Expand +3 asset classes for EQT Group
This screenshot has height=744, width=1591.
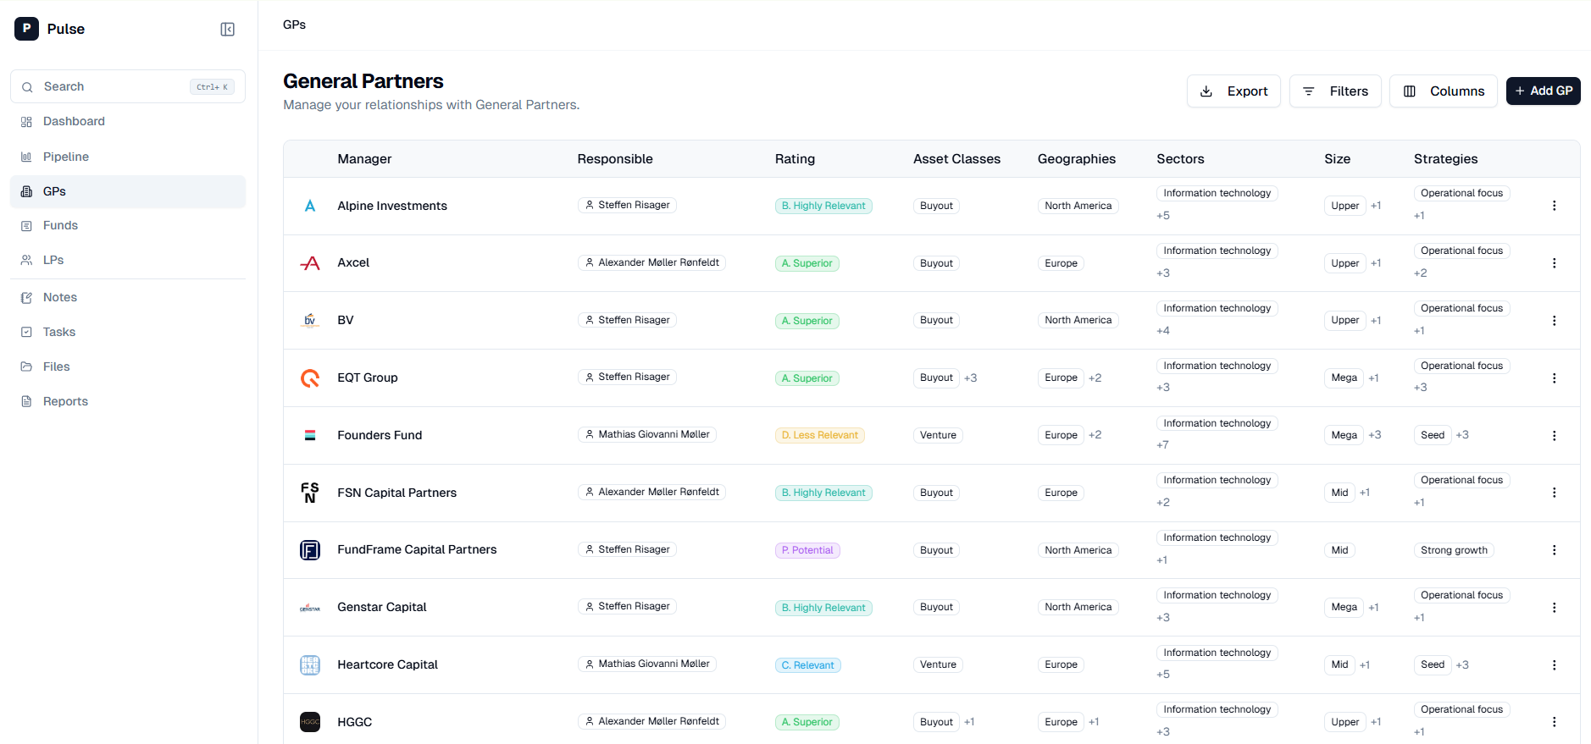[x=970, y=378]
